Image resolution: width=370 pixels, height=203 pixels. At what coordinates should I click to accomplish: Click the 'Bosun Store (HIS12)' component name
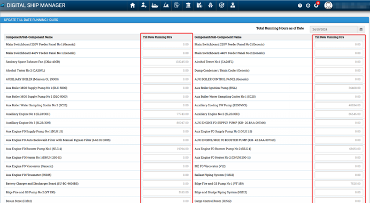click(19, 201)
